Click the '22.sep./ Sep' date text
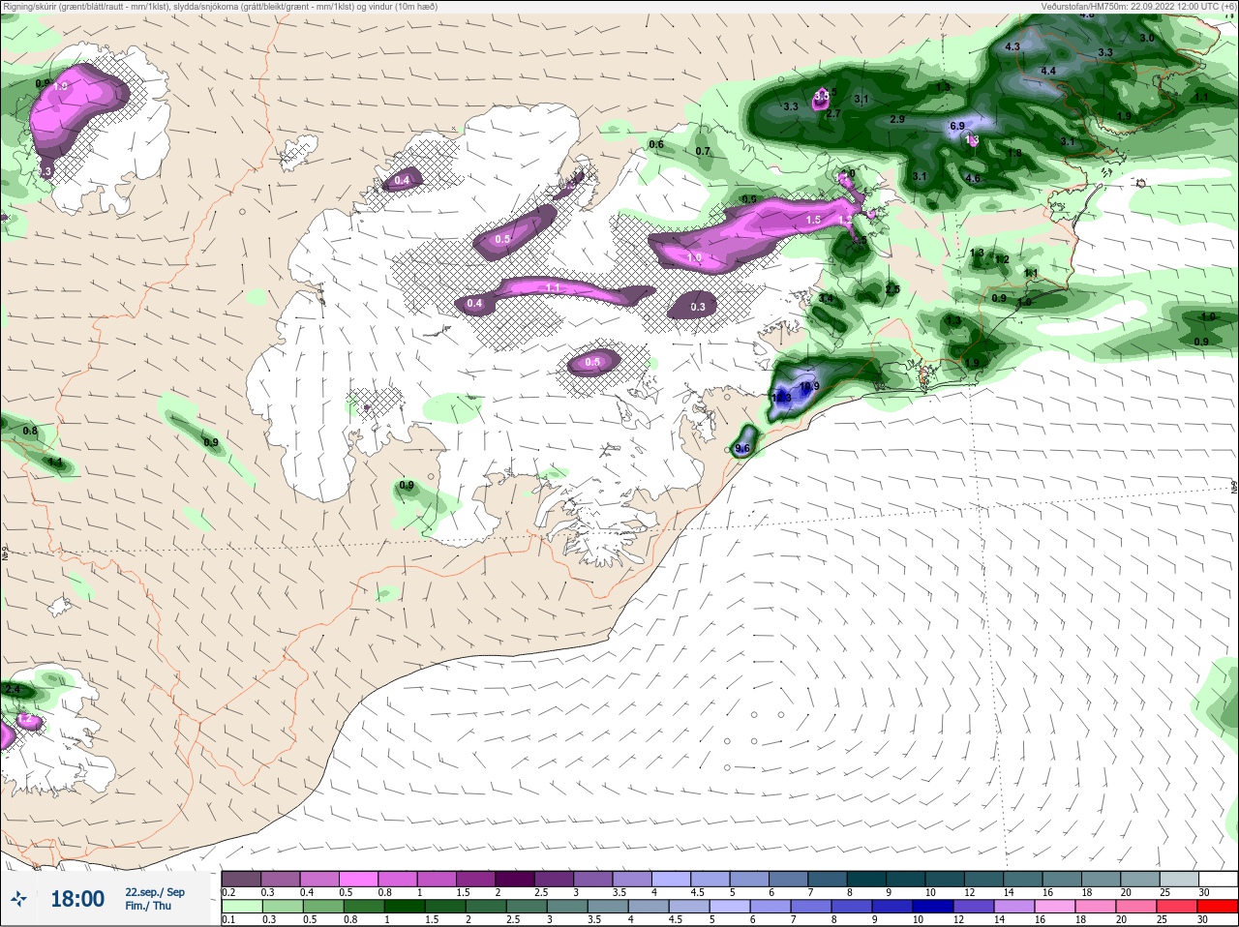The height and width of the screenshot is (927, 1239). (155, 892)
